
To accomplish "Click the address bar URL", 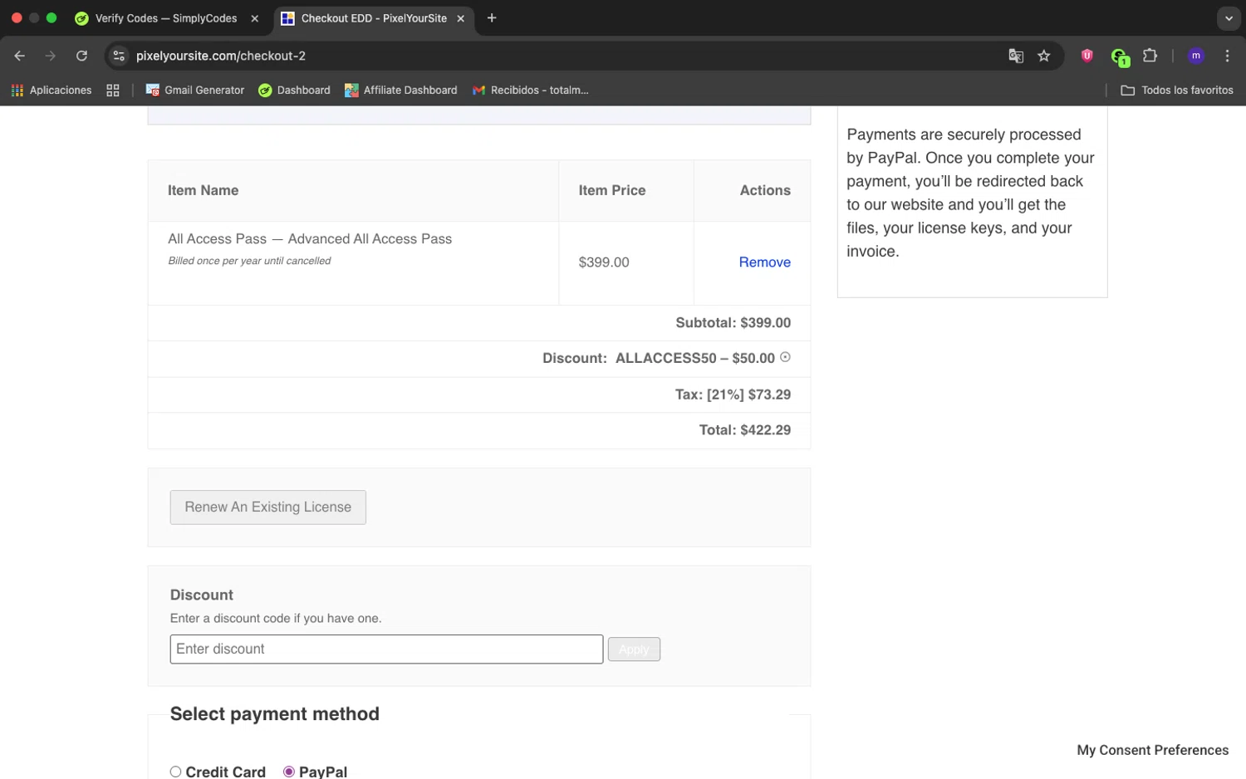I will tap(221, 56).
